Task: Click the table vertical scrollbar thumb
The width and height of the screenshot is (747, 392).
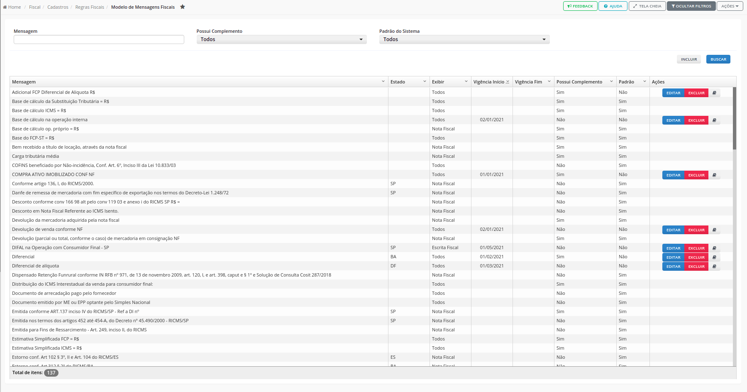Action: (734, 118)
